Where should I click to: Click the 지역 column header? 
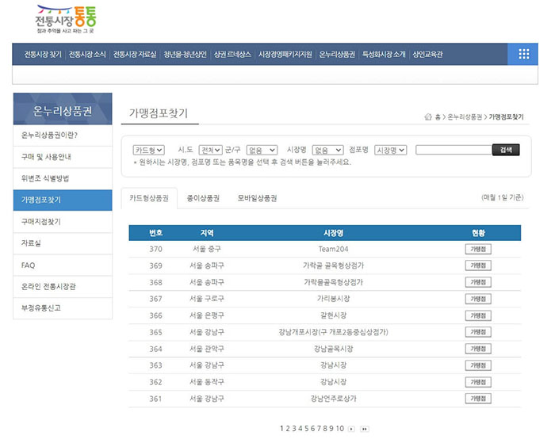point(207,233)
